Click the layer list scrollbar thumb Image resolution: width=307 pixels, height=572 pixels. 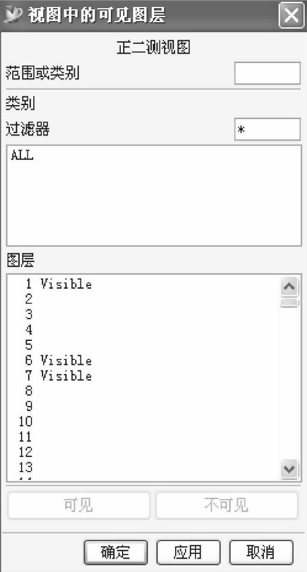[289, 303]
